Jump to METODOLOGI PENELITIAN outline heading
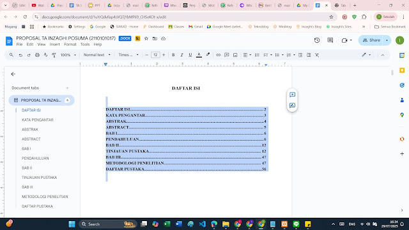This screenshot has height=230, width=409. (45, 197)
